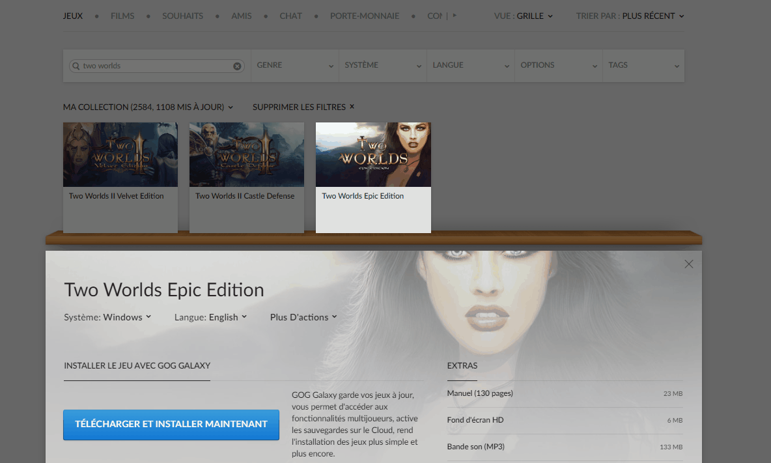The height and width of the screenshot is (463, 771).
Task: Open the Porte-monnaie menu item
Action: point(365,16)
